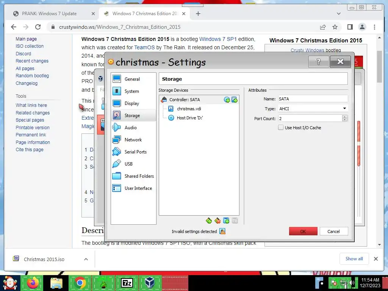388x291 pixels.
Task: Open Shared Folders settings category
Action: (133, 176)
